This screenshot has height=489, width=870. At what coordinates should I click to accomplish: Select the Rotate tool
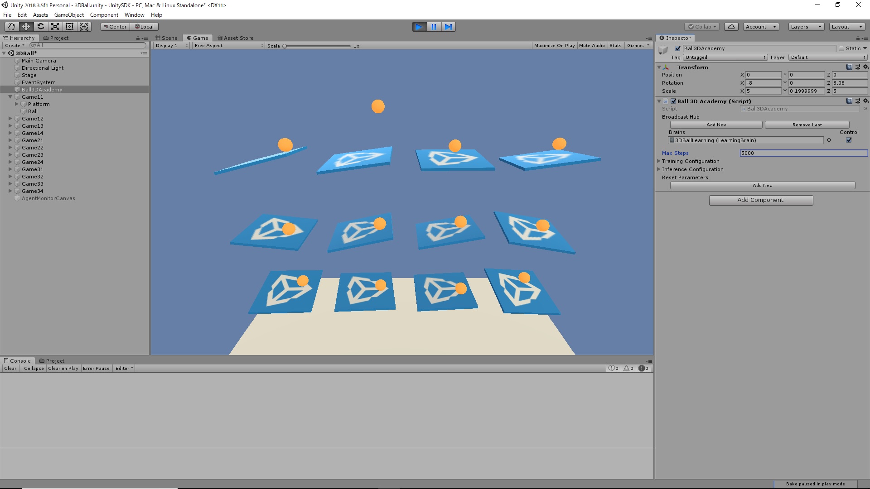point(40,27)
